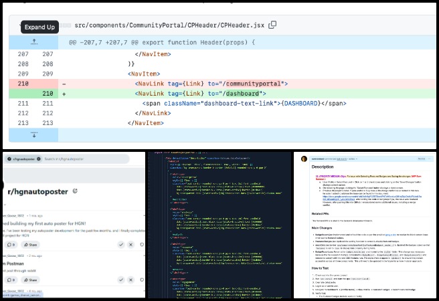Open 'edited' dropdown in PR comment header

pos(353,159)
